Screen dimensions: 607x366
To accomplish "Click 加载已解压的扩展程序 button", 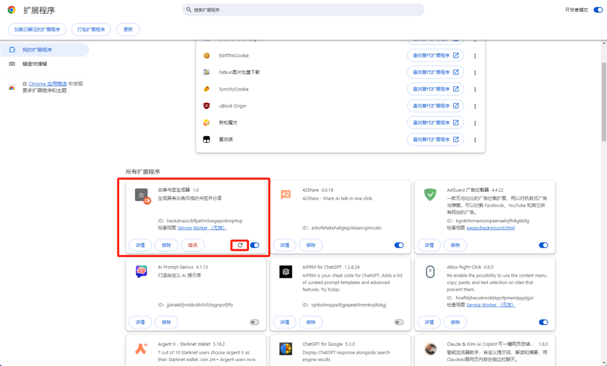I will (x=37, y=29).
